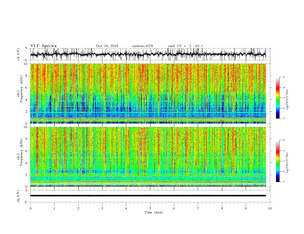This screenshot has width=304, height=234.
Task: Click the time axis end tick label "10"
Action: pos(270,208)
